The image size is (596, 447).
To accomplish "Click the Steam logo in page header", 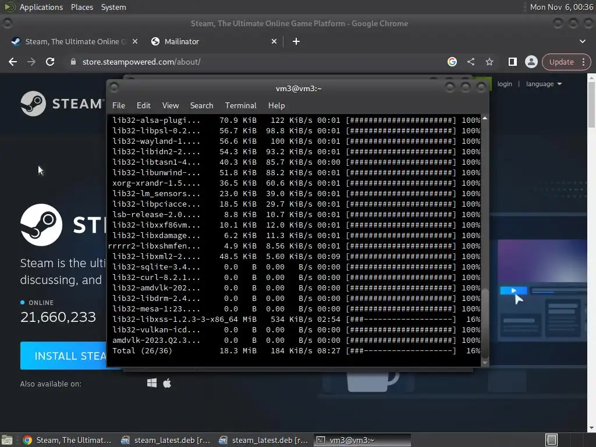I will click(62, 104).
